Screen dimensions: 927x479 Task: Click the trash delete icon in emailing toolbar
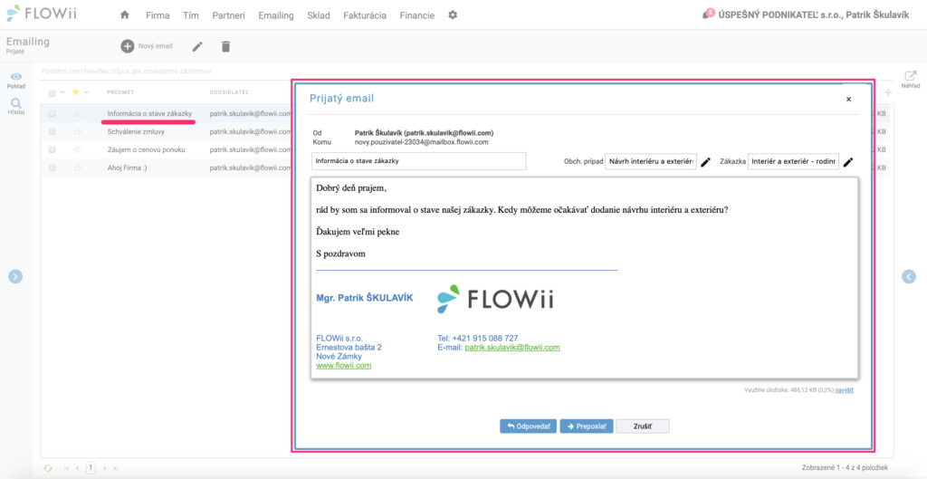click(225, 46)
